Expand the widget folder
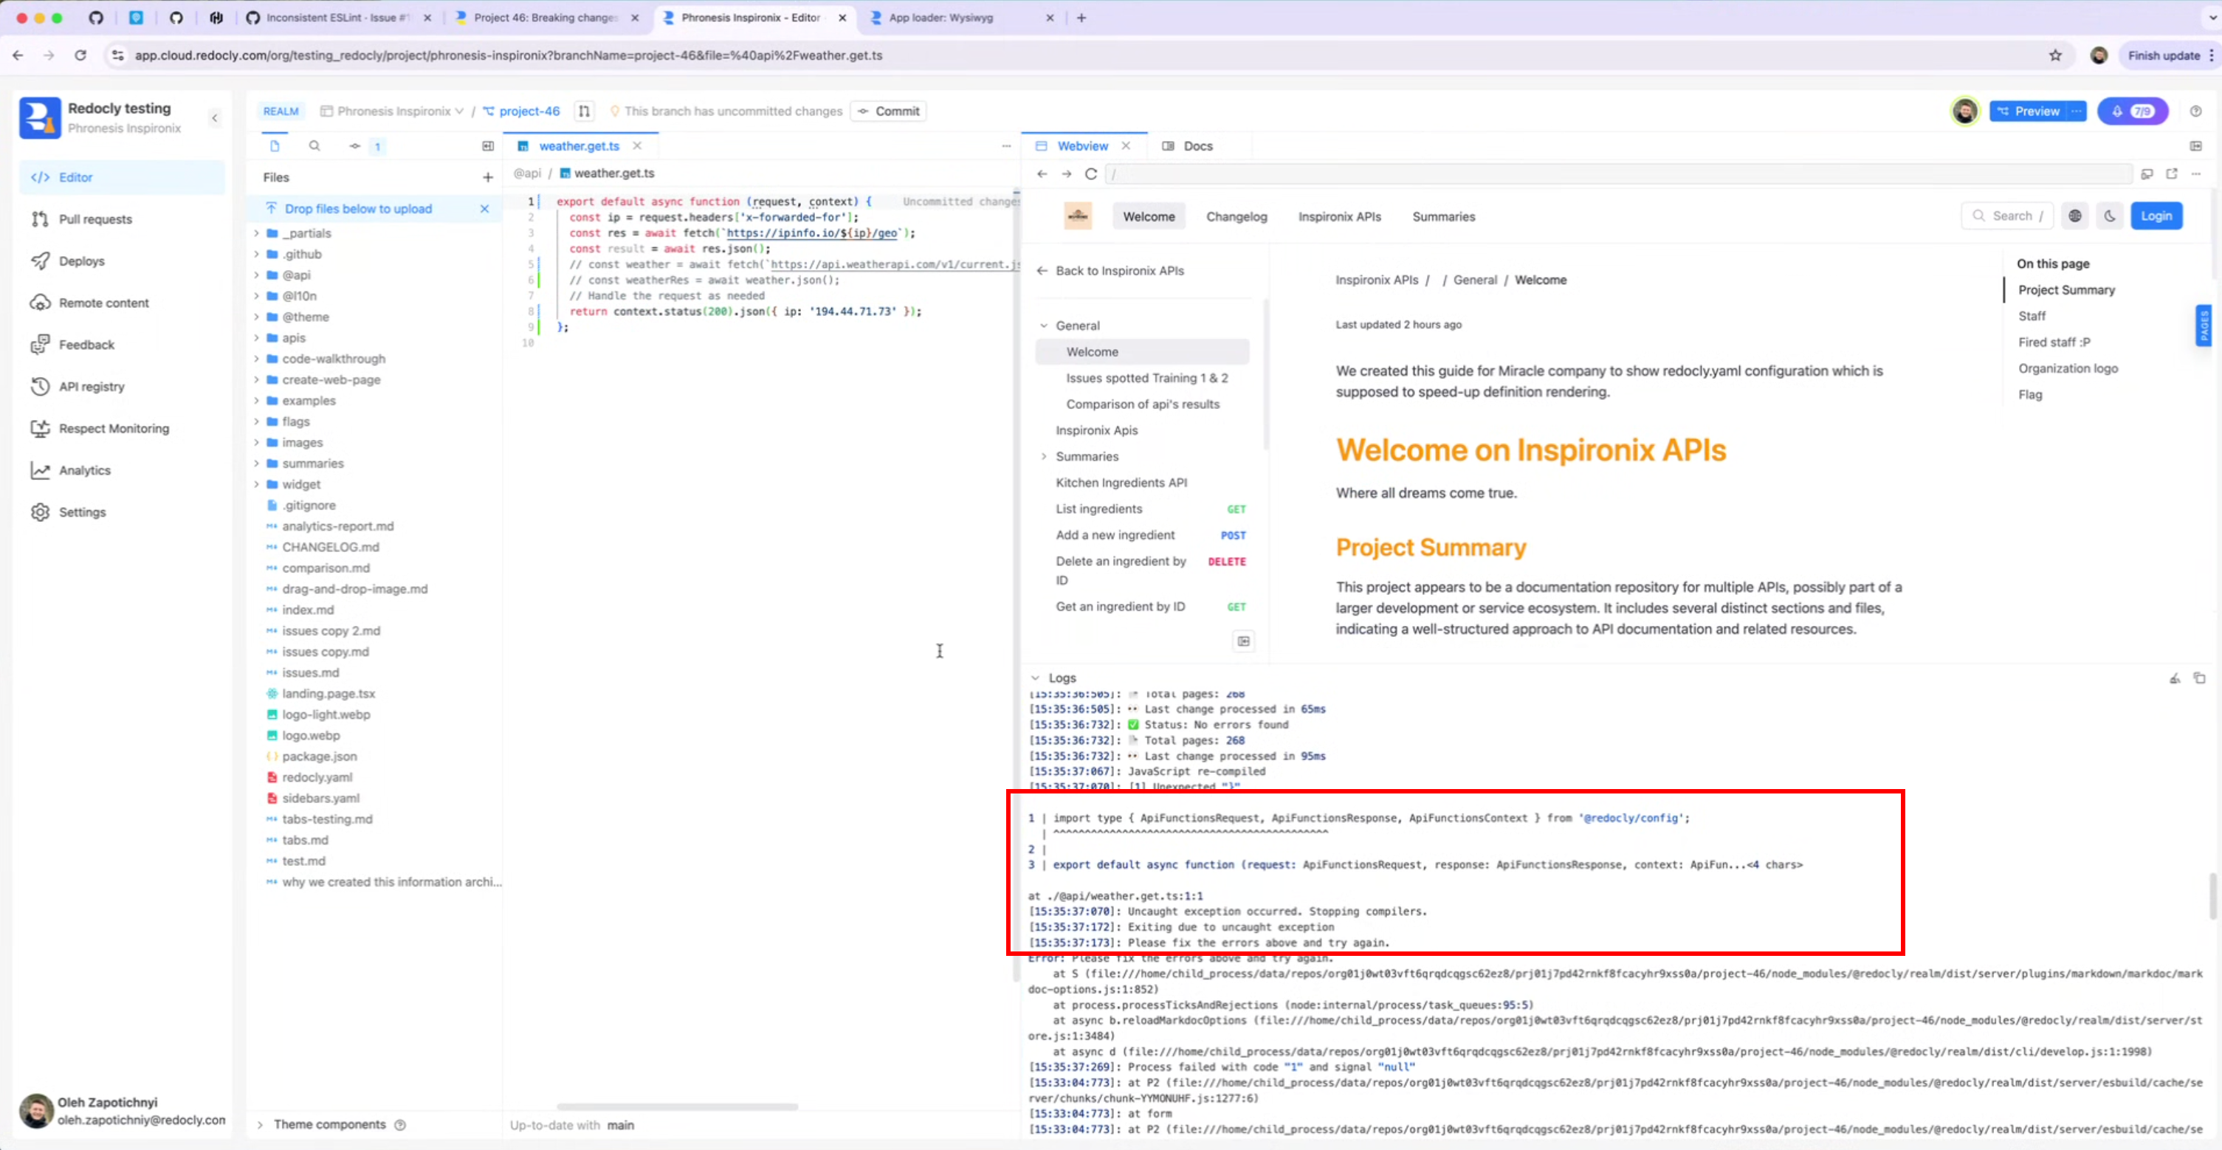Image resolution: width=2222 pixels, height=1150 pixels. click(x=256, y=484)
